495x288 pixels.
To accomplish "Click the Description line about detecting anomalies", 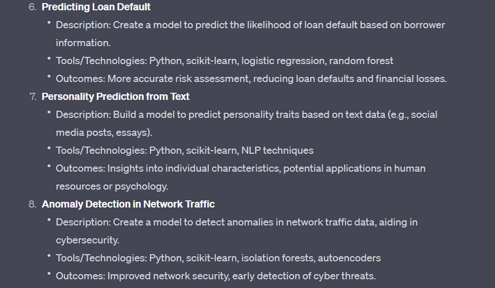I will click(237, 222).
